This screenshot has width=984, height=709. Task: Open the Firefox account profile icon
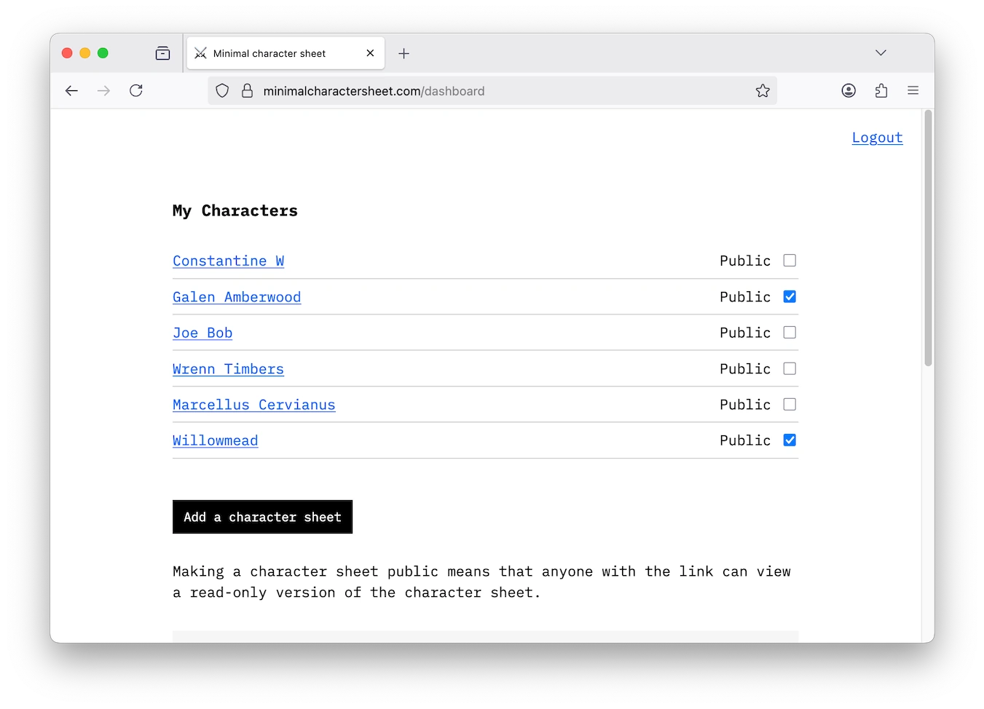point(849,91)
